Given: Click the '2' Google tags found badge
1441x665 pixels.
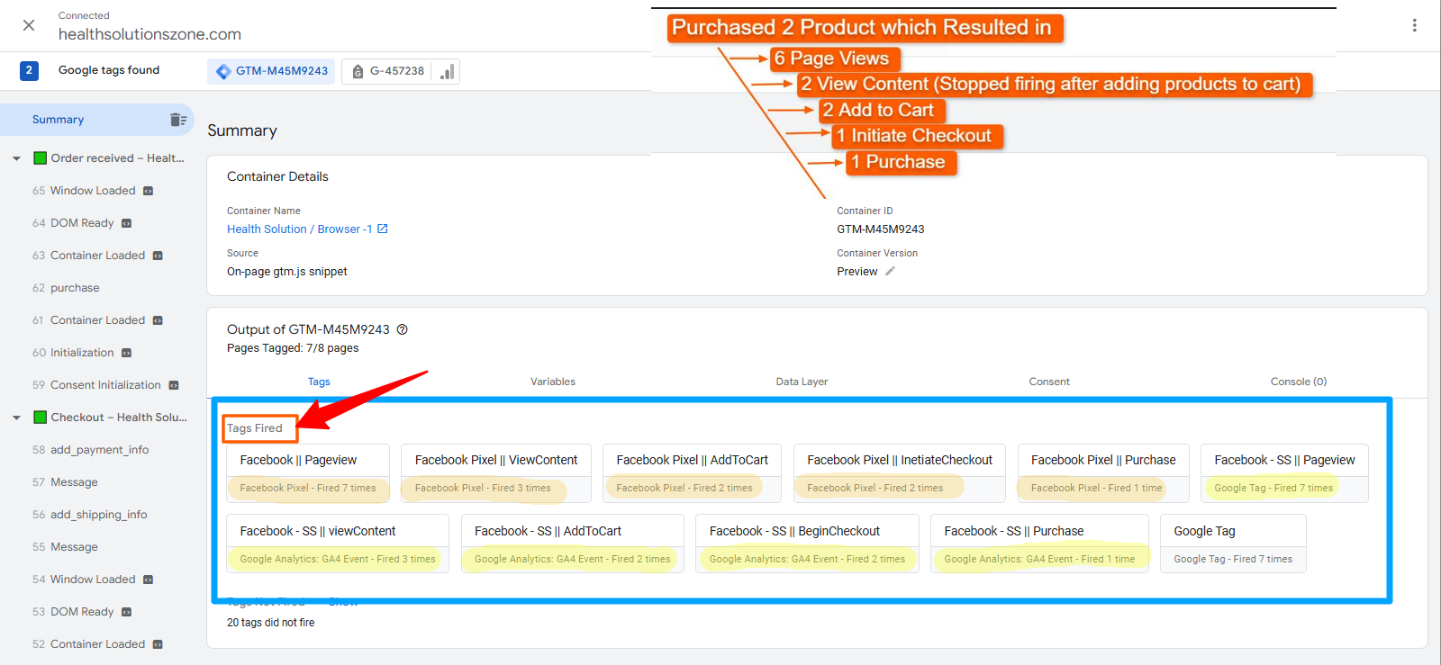Looking at the screenshot, I should 29,70.
